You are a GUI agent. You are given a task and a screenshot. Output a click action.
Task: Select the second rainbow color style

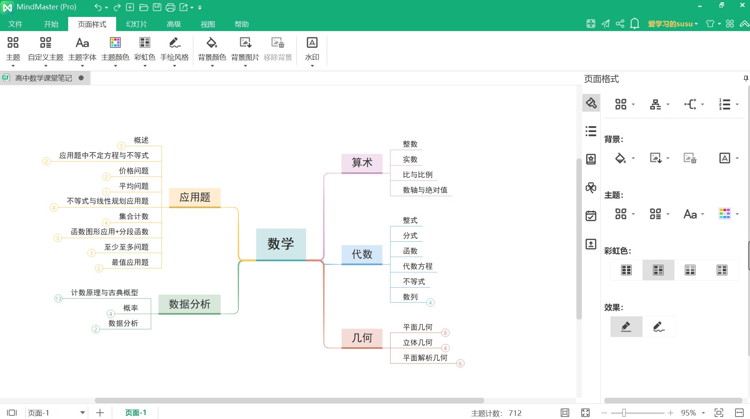pyautogui.click(x=658, y=270)
